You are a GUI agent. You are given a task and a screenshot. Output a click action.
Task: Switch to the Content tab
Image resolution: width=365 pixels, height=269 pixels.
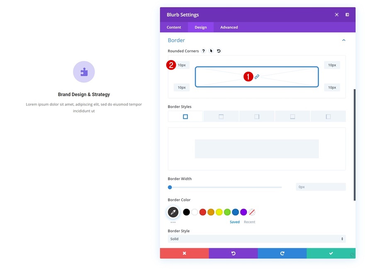coord(174,27)
